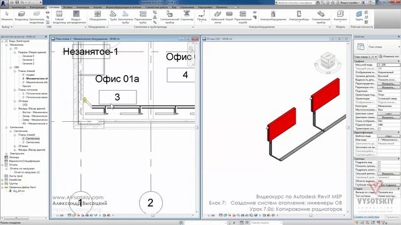Open the Электрооборудование tool
This screenshot has width=401, height=225.
coord(273,16)
